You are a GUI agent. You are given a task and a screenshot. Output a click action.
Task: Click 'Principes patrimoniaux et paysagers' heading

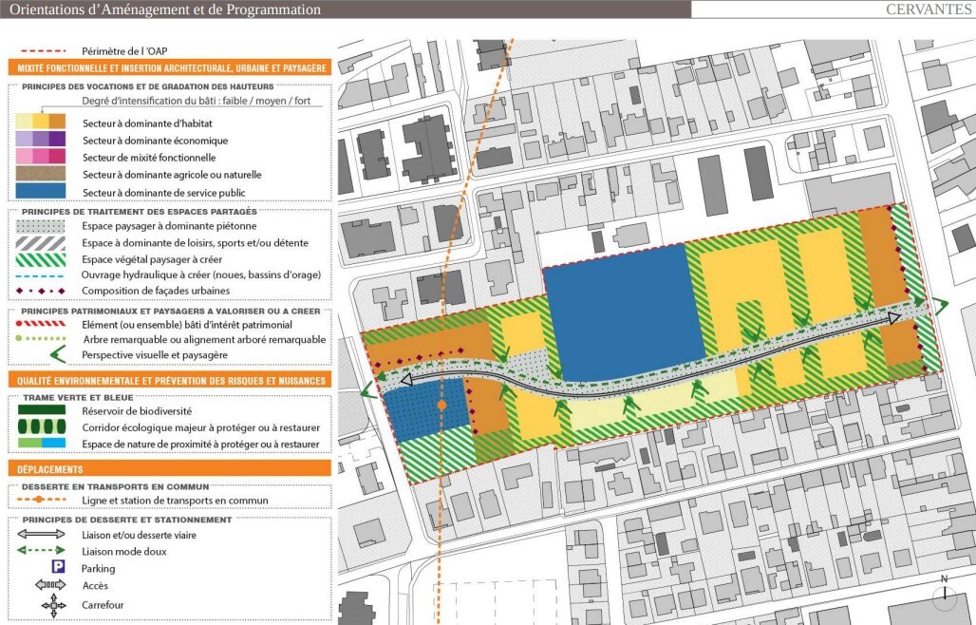tap(171, 311)
